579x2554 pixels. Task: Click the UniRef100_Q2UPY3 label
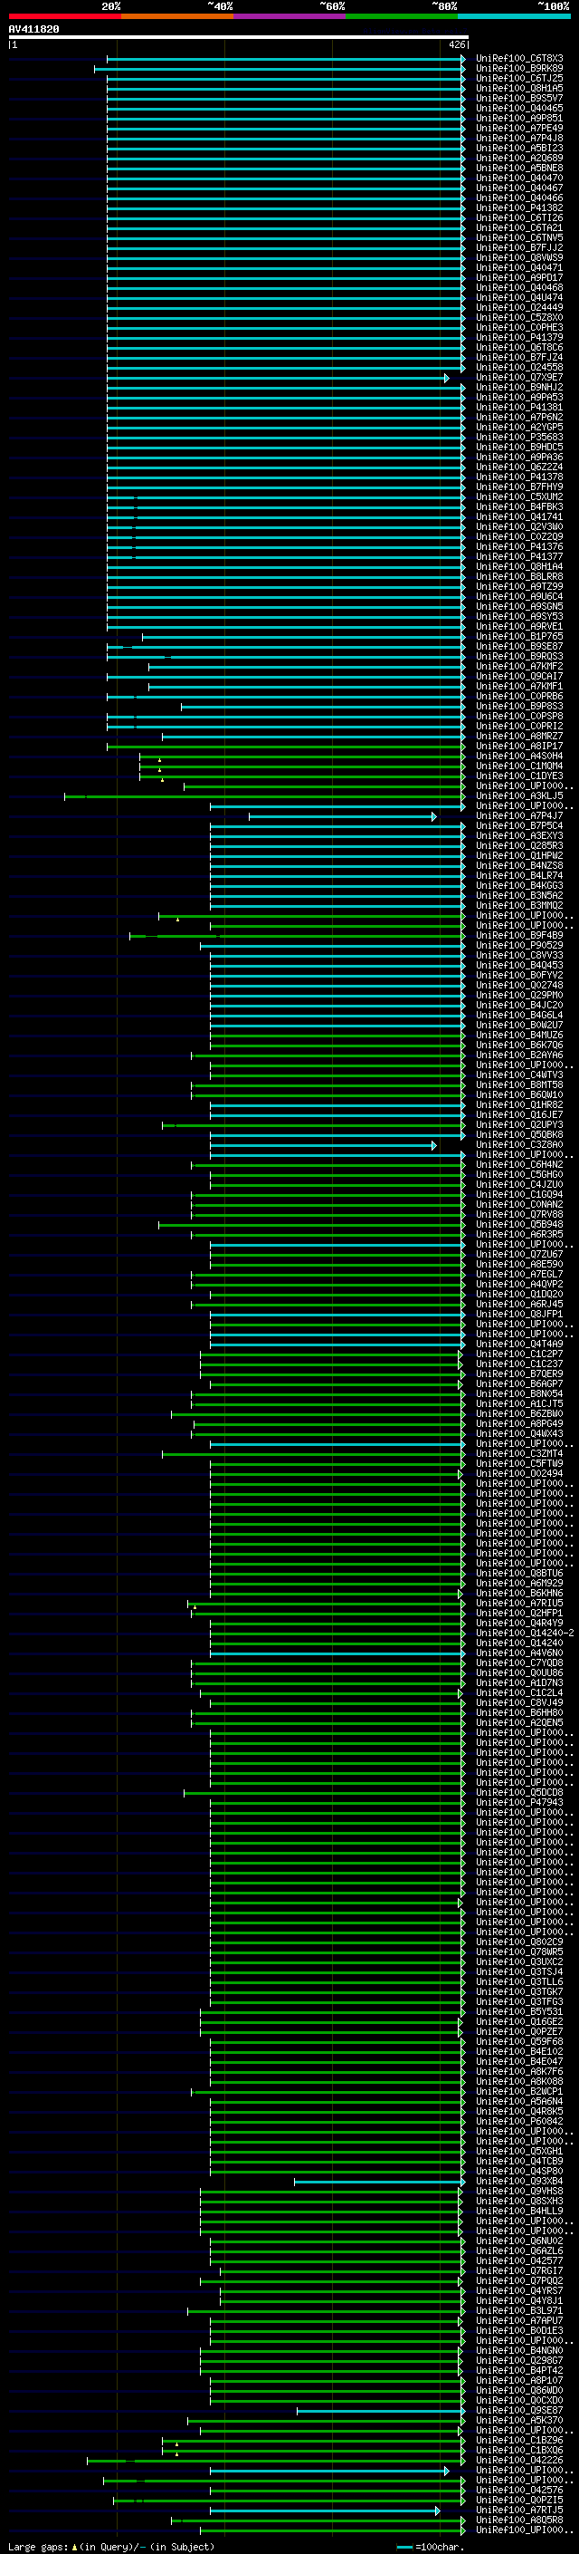[x=519, y=1124]
